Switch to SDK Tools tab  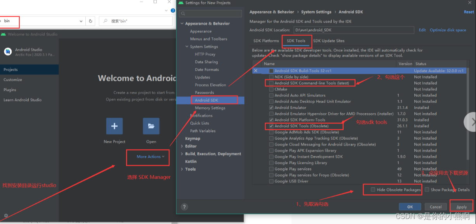pyautogui.click(x=296, y=41)
